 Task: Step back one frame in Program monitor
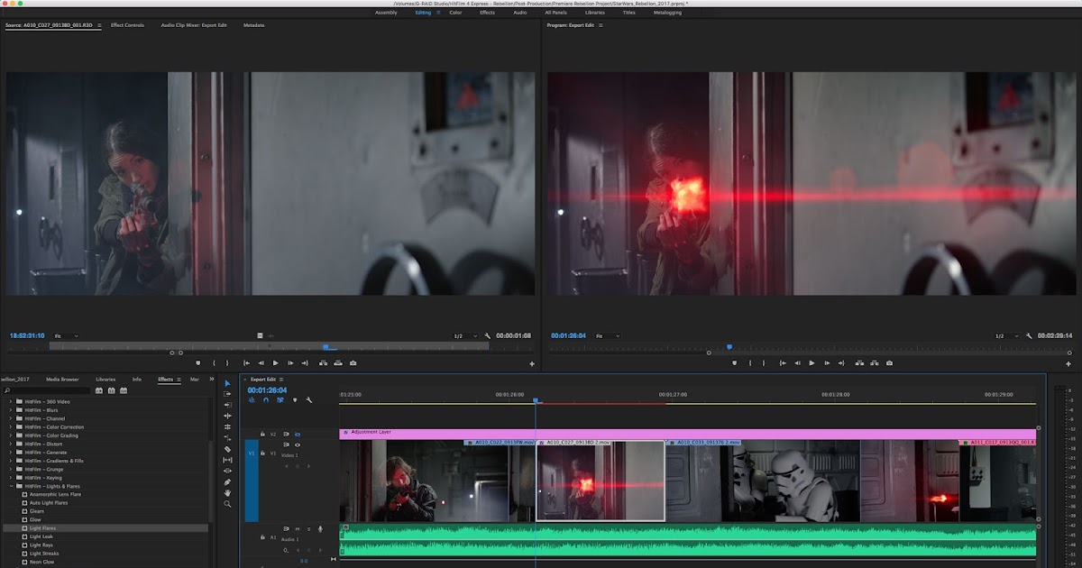797,363
